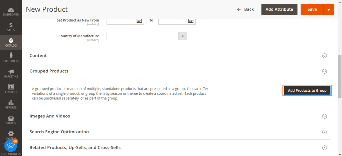Collapse the Grouped Products section chevron
This screenshot has width=342, height=156.
(x=325, y=71)
